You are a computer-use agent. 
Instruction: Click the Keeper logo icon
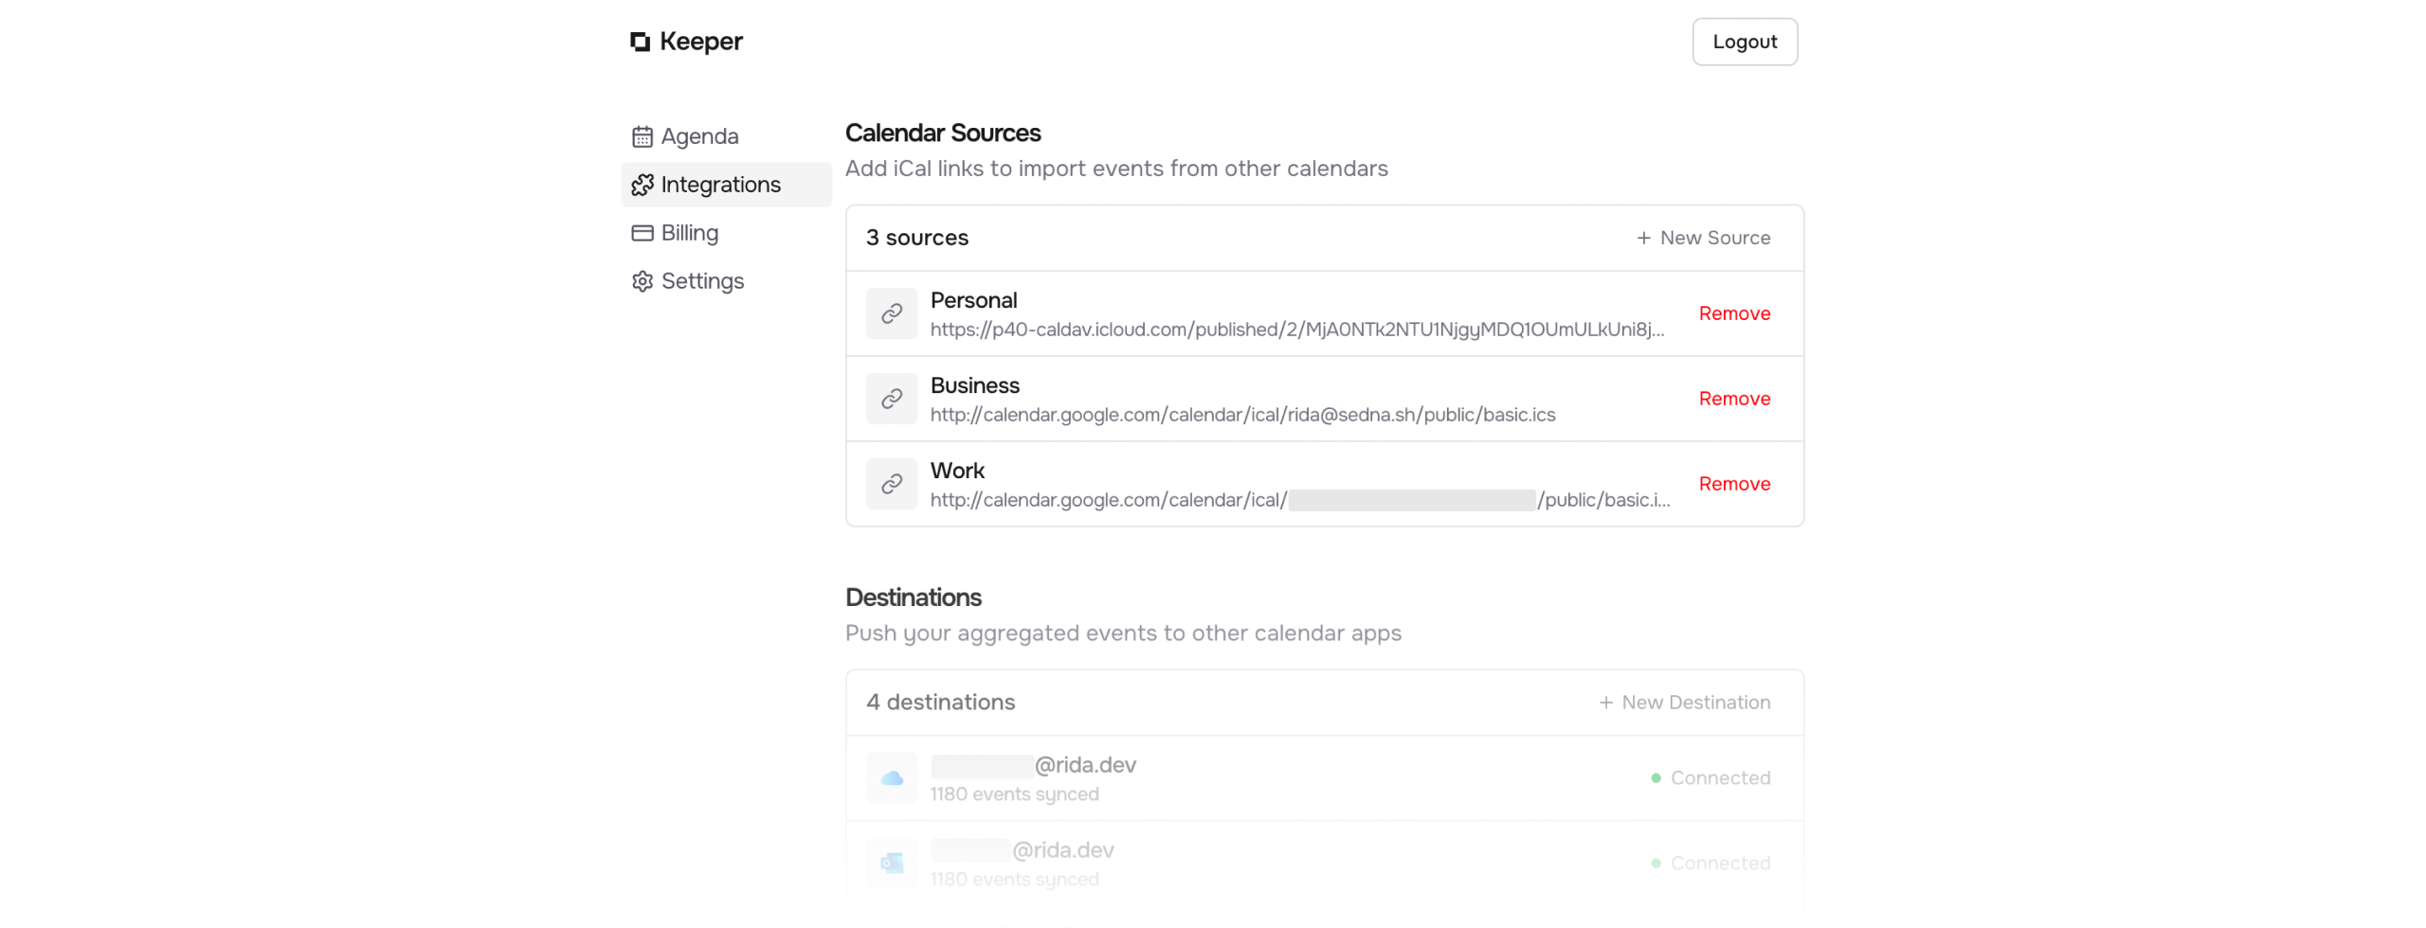640,42
